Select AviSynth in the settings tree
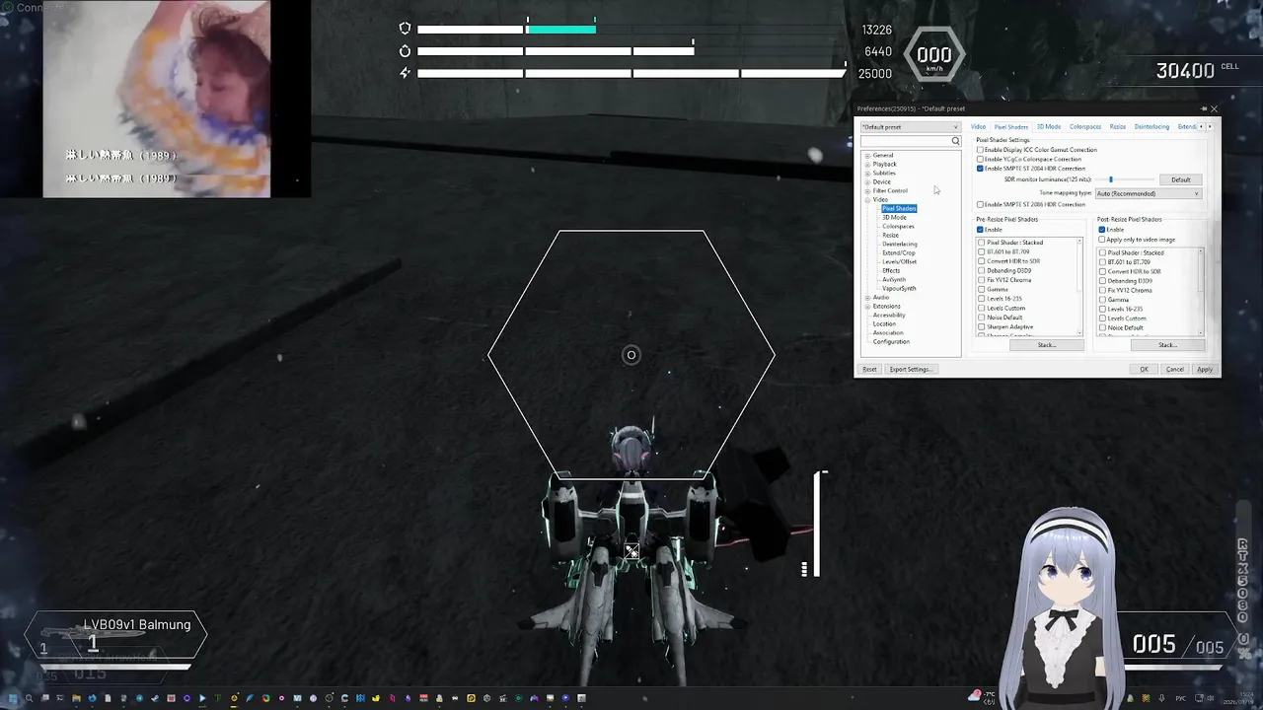This screenshot has width=1263, height=710. (894, 280)
